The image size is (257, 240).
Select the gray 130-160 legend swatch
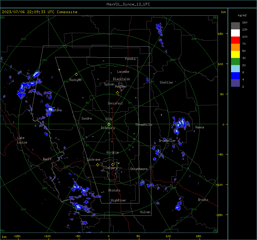(x=235, y=26)
